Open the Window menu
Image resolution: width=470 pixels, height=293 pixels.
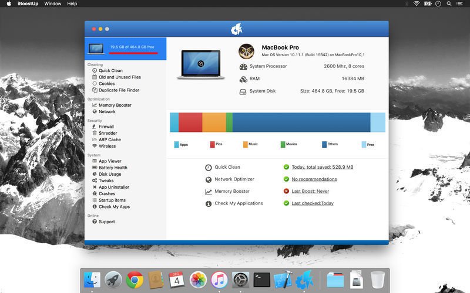coord(53,4)
